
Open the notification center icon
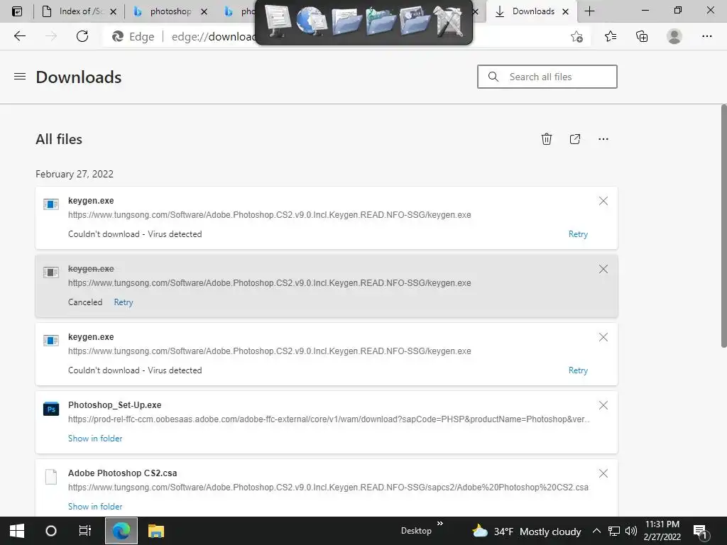[x=700, y=532]
